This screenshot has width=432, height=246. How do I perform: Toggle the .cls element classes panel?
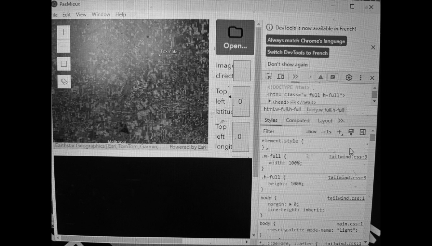point(326,132)
